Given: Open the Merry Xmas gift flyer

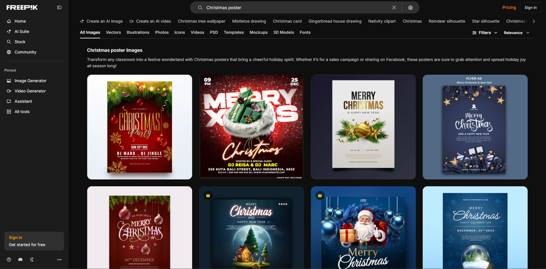Looking at the screenshot, I should point(251,127).
